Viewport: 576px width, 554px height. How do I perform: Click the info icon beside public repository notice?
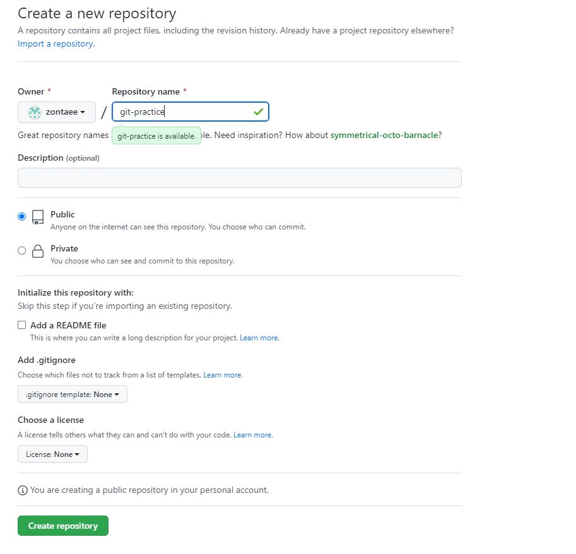coord(23,490)
